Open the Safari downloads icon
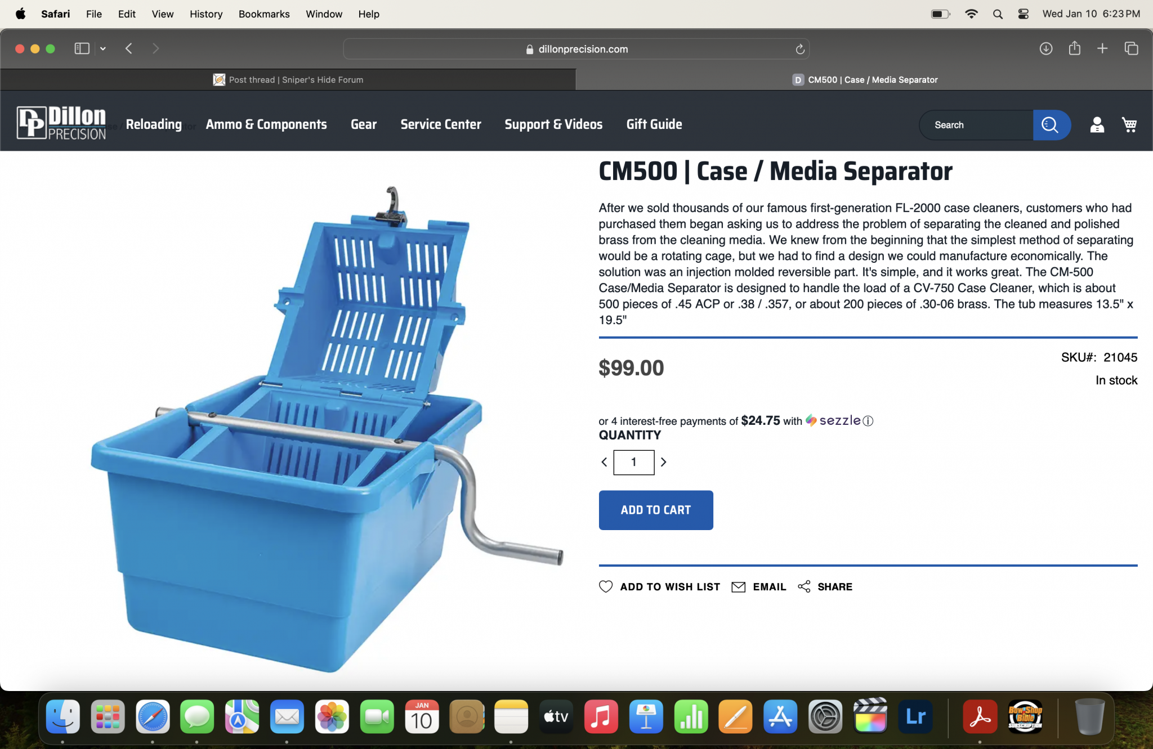This screenshot has width=1153, height=749. (1046, 48)
